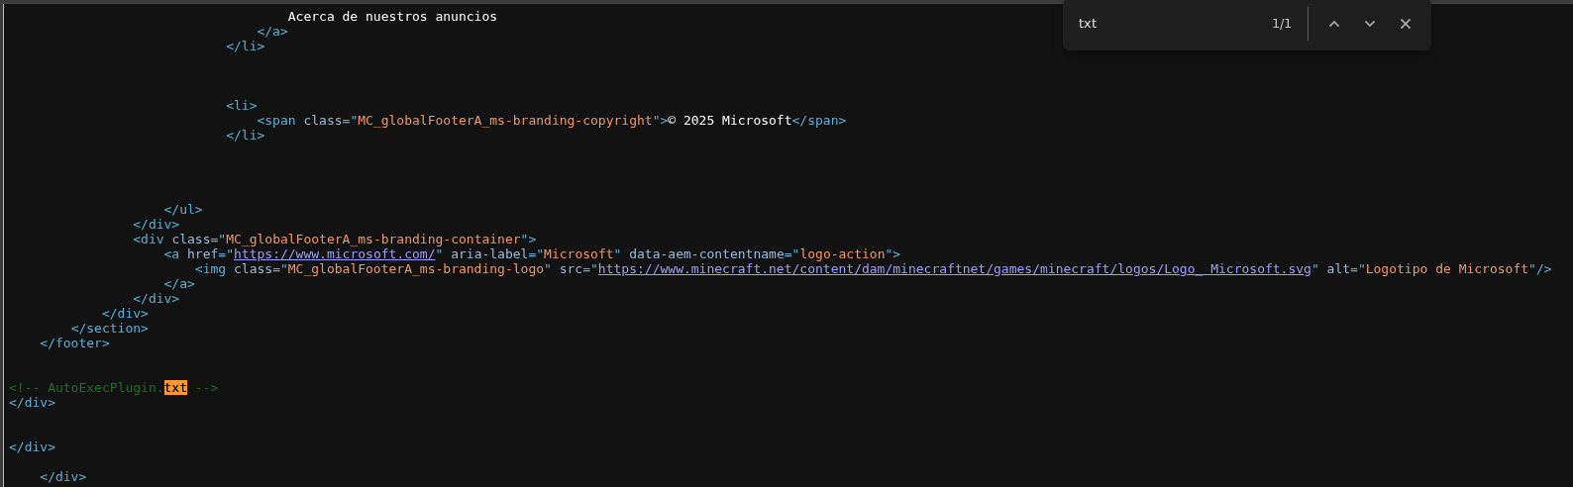Click the "Logotipo de Microsoft" alt value

[1446, 269]
